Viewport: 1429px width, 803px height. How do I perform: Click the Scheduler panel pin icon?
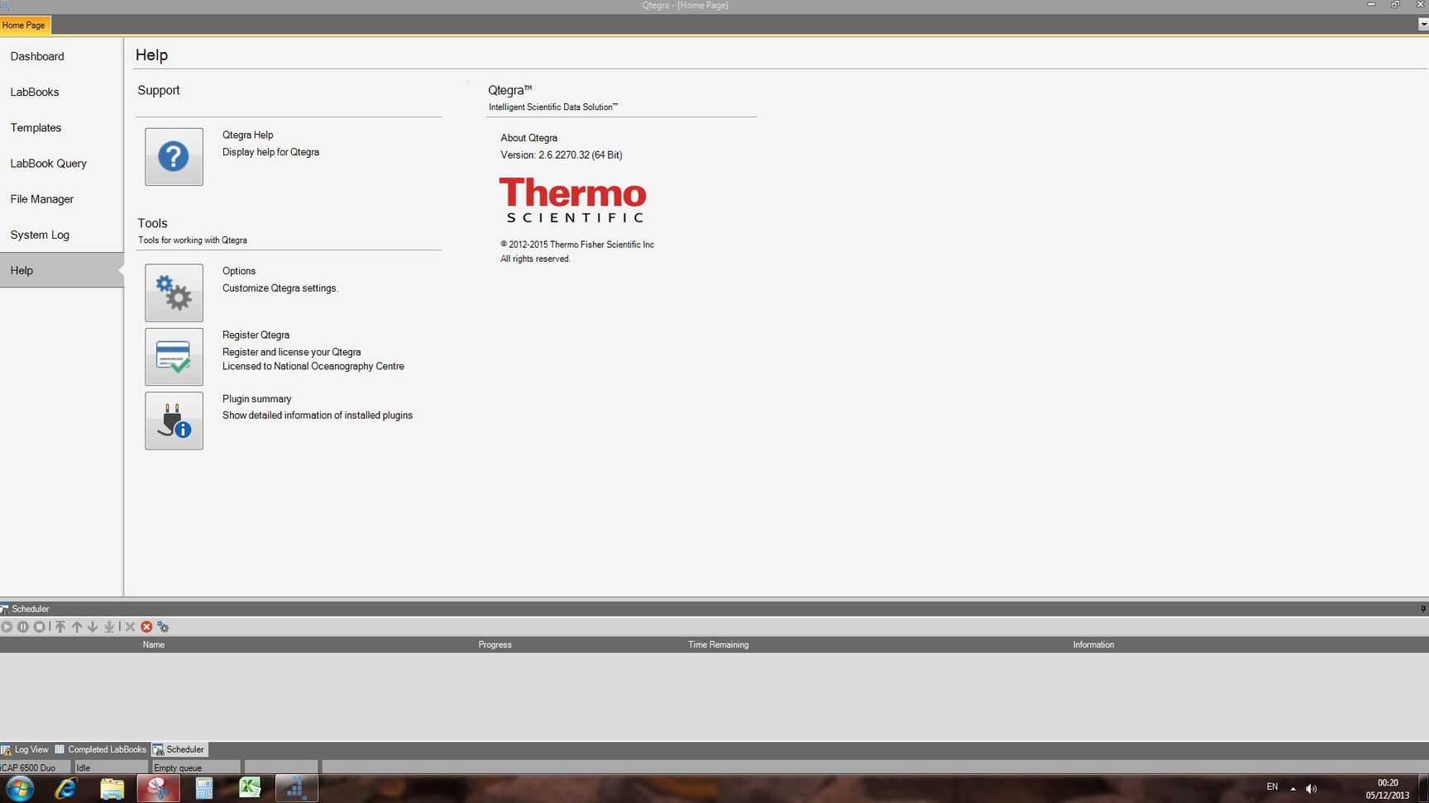click(x=1423, y=609)
